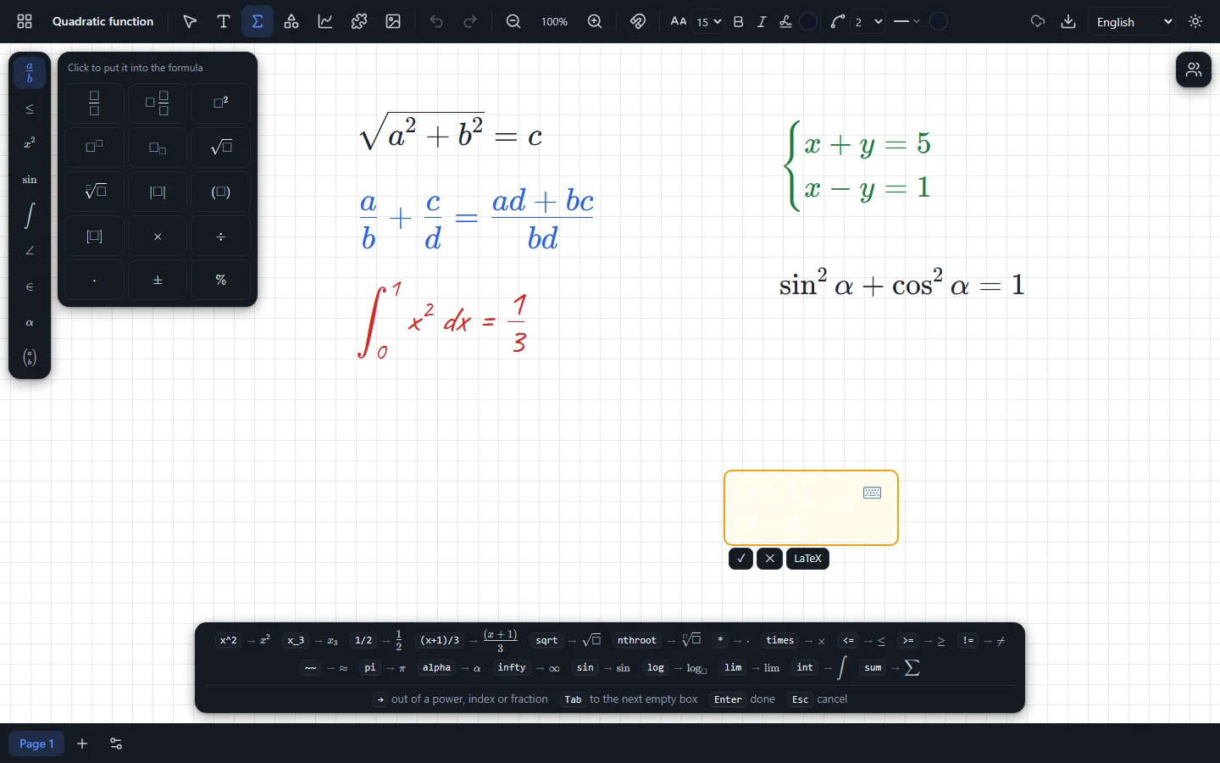Cancel formula editing with X button
This screenshot has height=763, width=1220.
click(769, 559)
